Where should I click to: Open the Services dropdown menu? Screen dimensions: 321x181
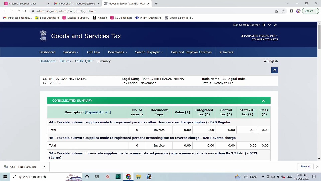point(71,52)
